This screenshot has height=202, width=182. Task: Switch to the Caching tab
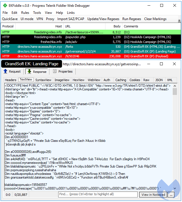pos(121,80)
